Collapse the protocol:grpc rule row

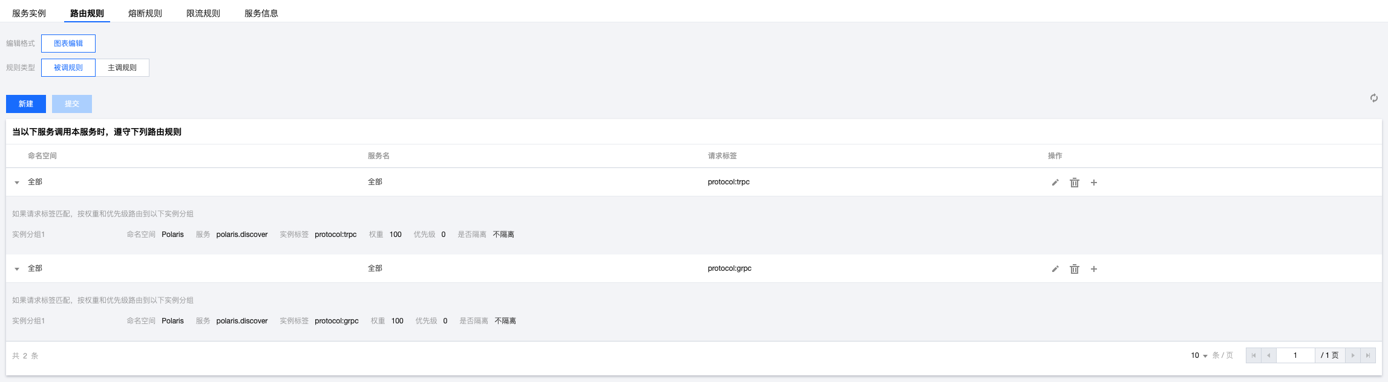click(x=17, y=269)
